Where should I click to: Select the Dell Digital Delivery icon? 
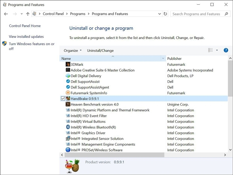pos(68,76)
